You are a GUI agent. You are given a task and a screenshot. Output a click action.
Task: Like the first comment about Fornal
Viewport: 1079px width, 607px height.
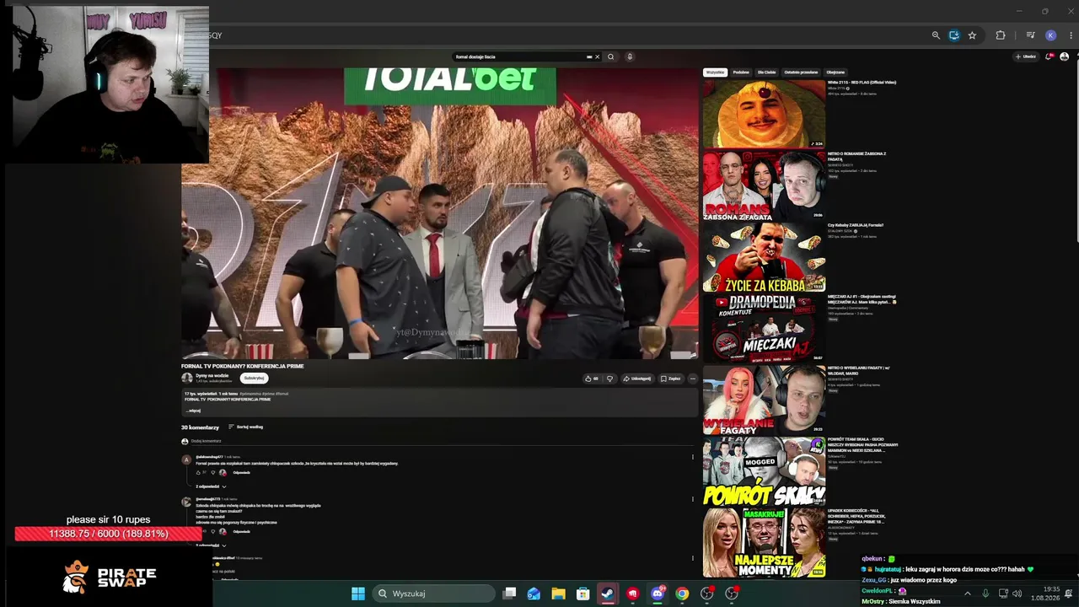point(200,472)
